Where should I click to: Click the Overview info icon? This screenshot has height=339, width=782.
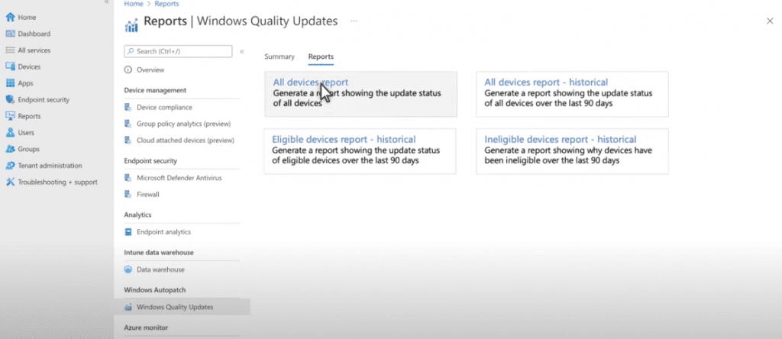[x=128, y=69]
